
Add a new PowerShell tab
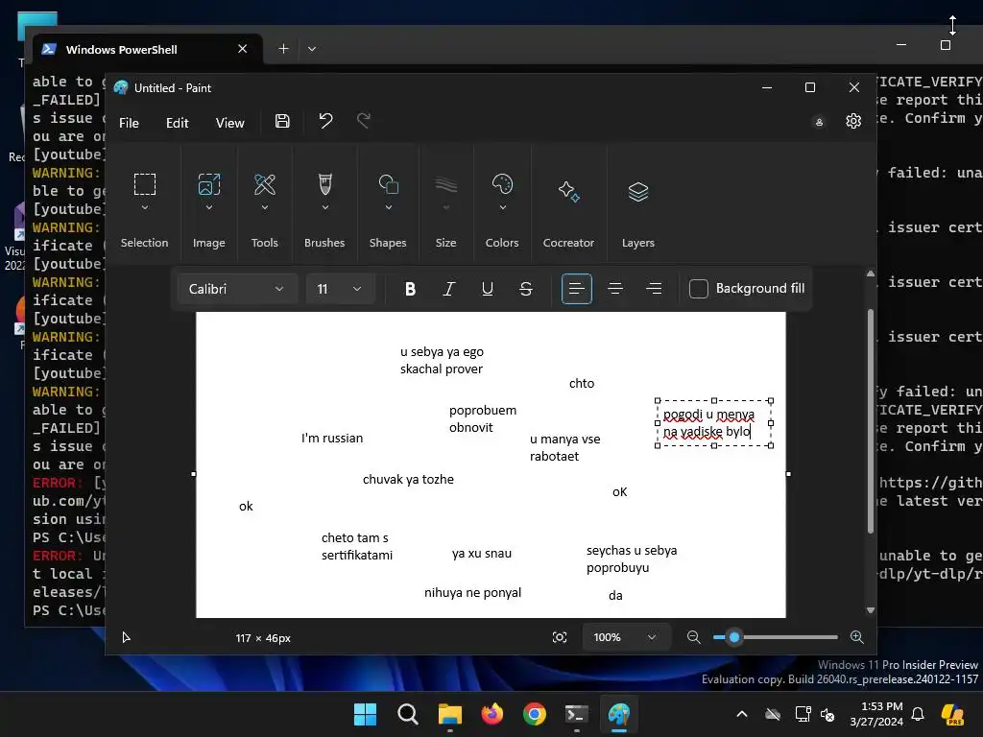pyautogui.click(x=283, y=49)
